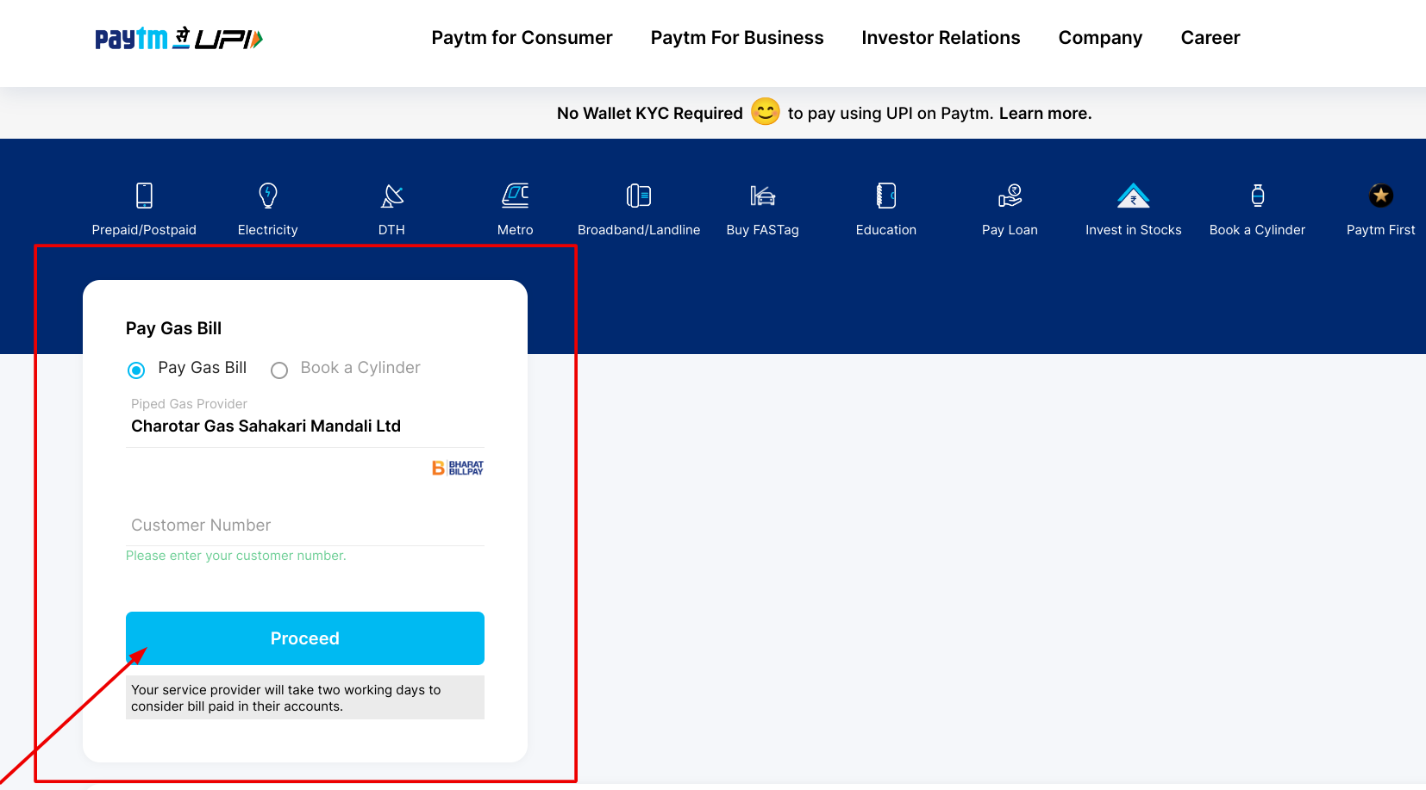Screen dimensions: 1426x790
Task: Select the Pay Loan icon
Action: (x=1010, y=196)
